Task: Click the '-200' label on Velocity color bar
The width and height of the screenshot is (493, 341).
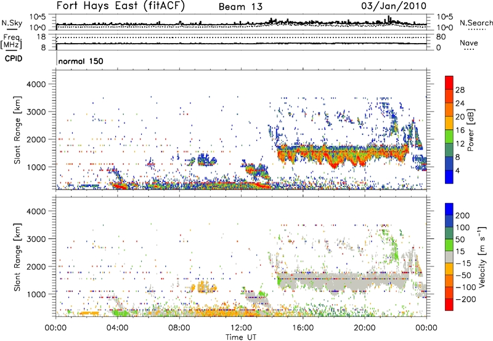Action: pos(466,299)
